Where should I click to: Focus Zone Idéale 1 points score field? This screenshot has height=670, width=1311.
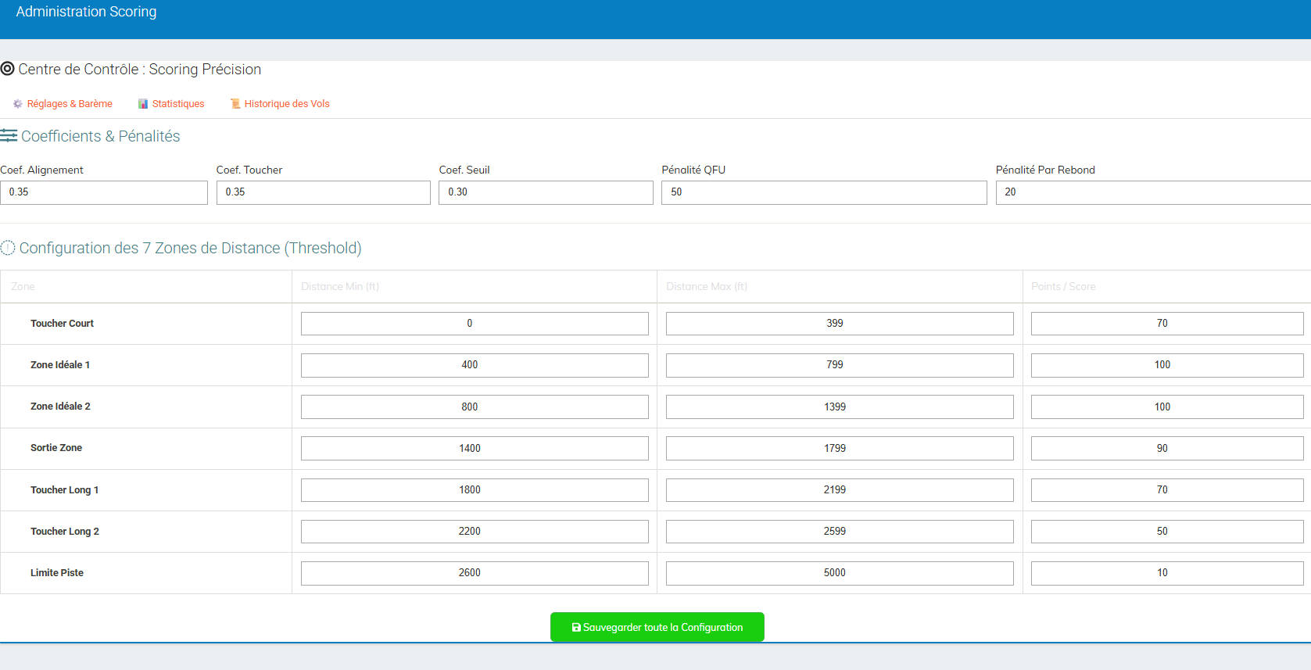(x=1167, y=365)
